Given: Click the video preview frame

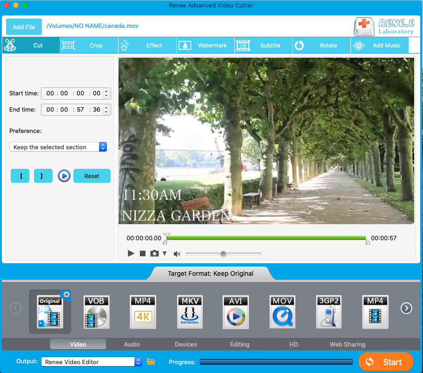Looking at the screenshot, I should pos(266,140).
